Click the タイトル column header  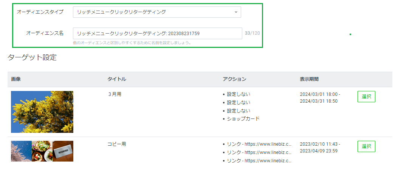pos(117,79)
